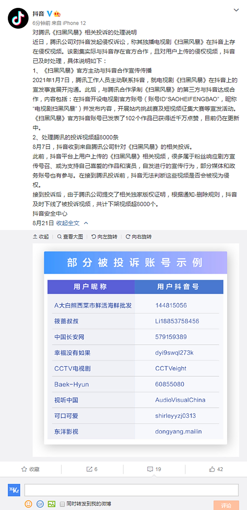
Task: Click the text 中国长安网 in table
Action: click(x=69, y=337)
